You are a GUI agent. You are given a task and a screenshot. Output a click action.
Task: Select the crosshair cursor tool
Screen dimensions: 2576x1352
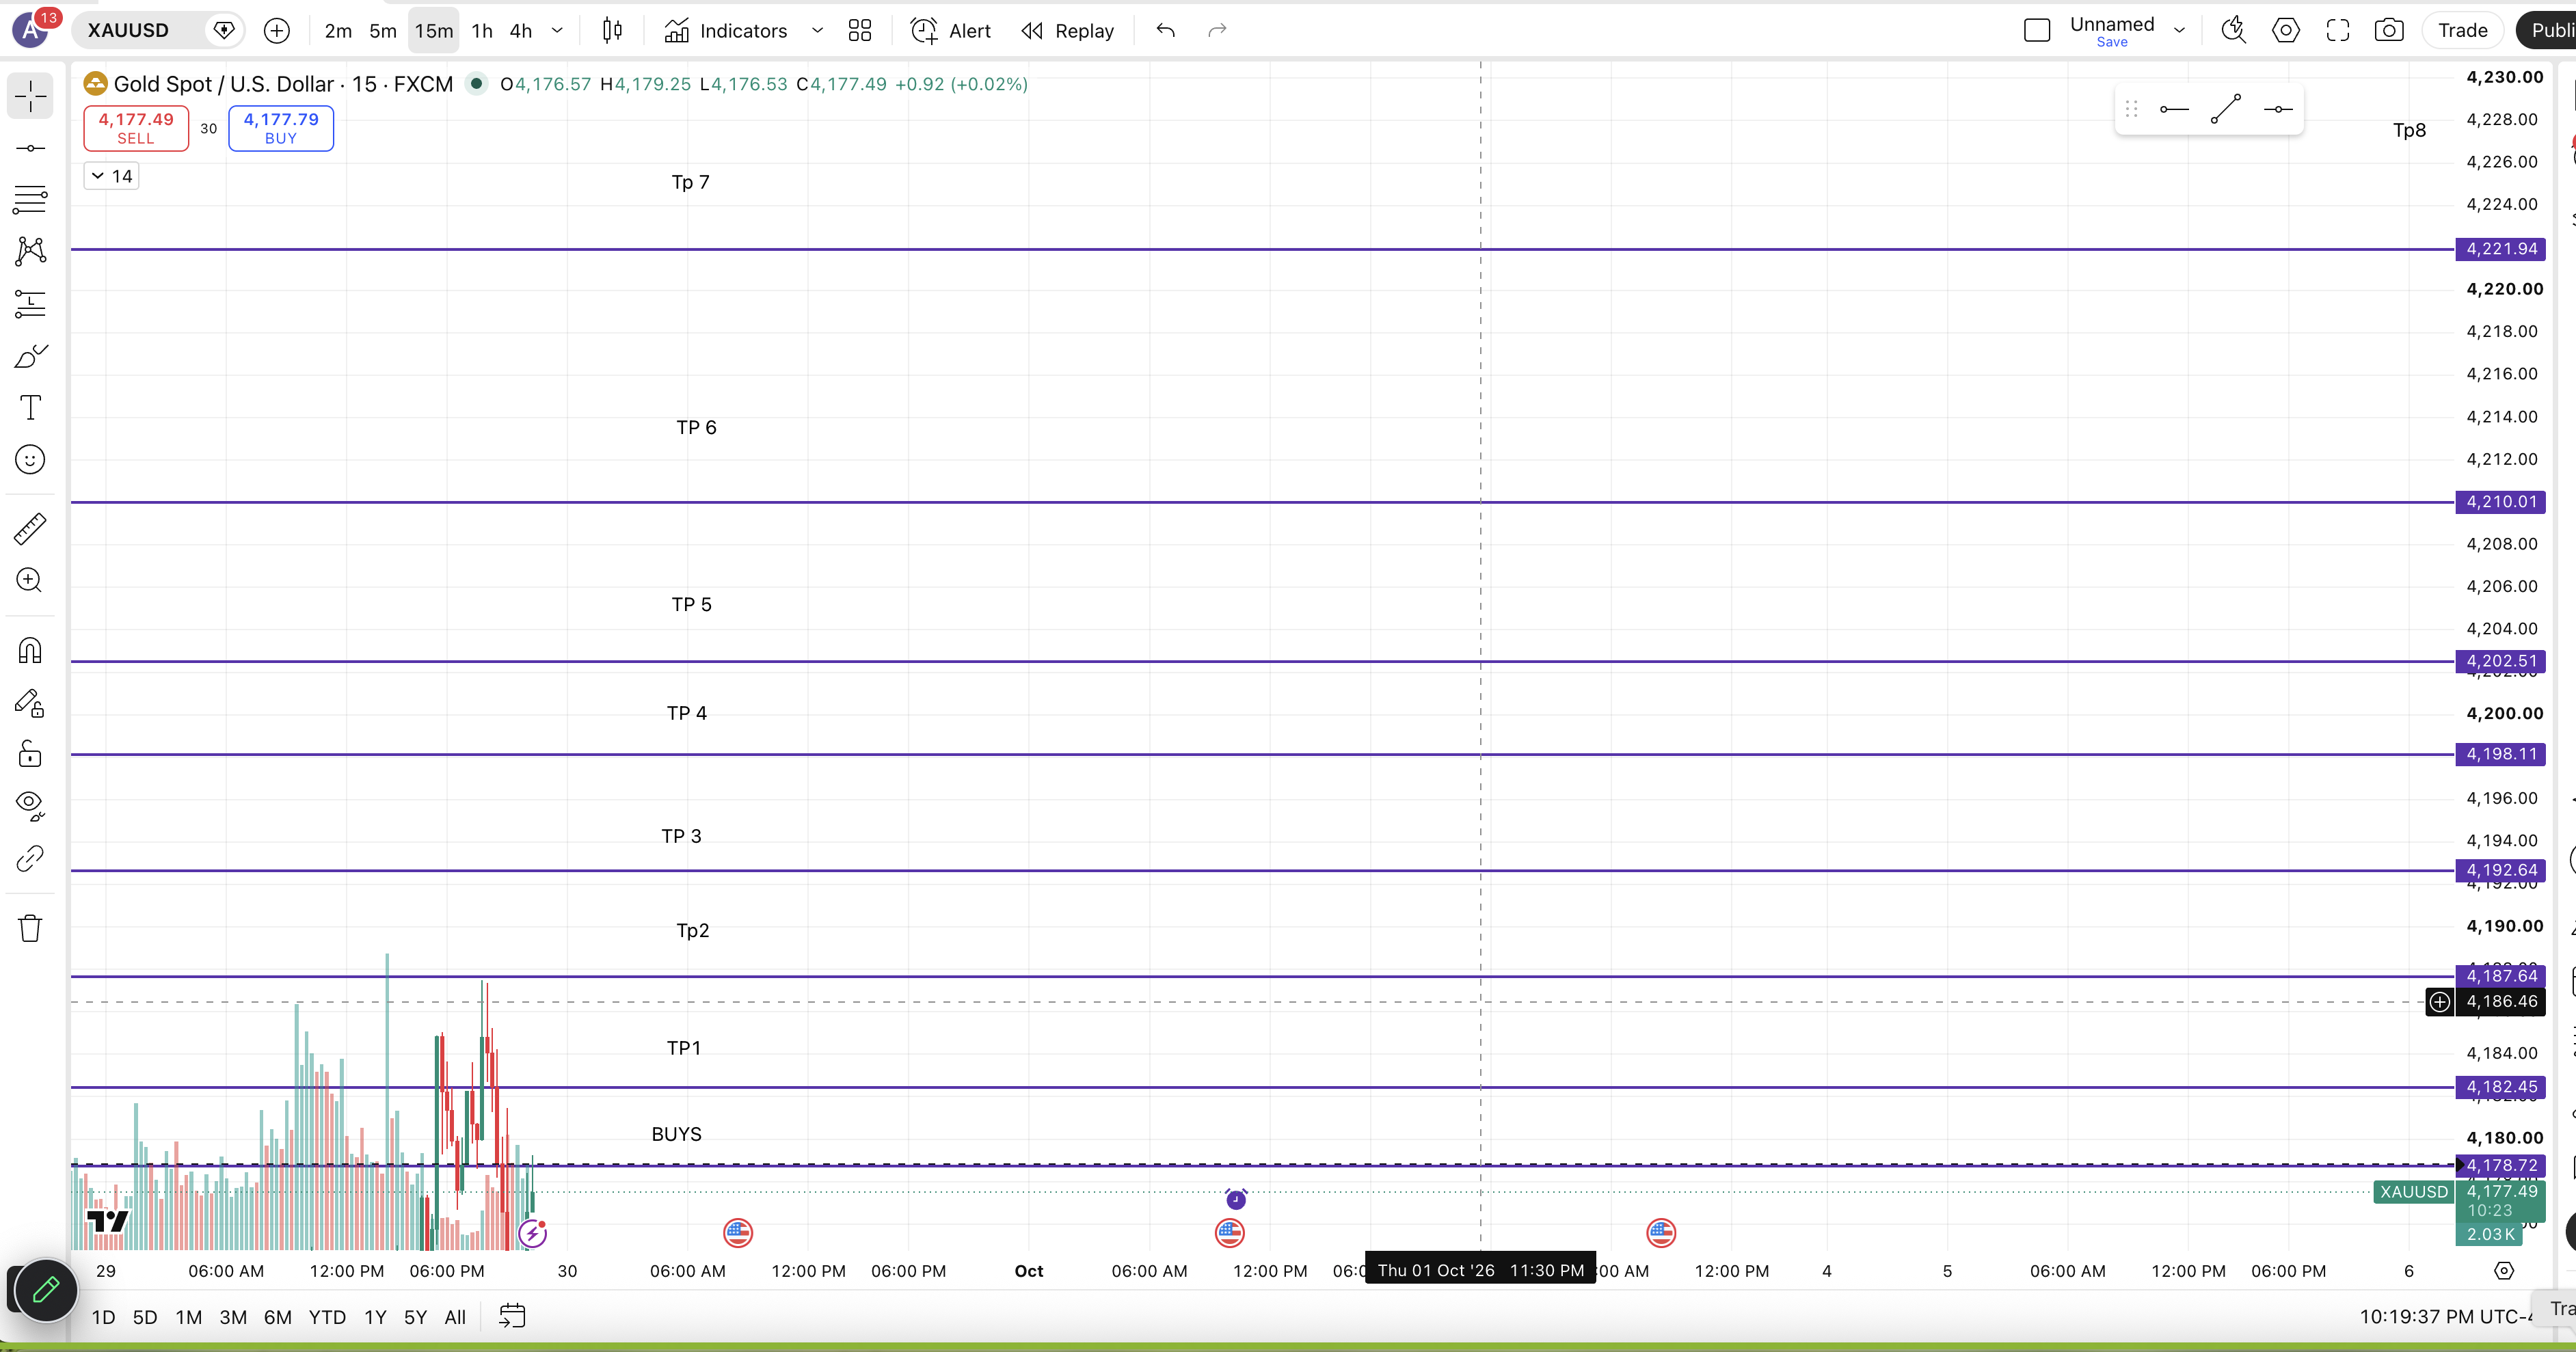click(x=30, y=96)
